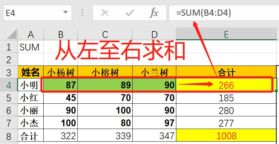The height and width of the screenshot is (144, 279).
Task: Click cell with value 97
Action: 154,123
